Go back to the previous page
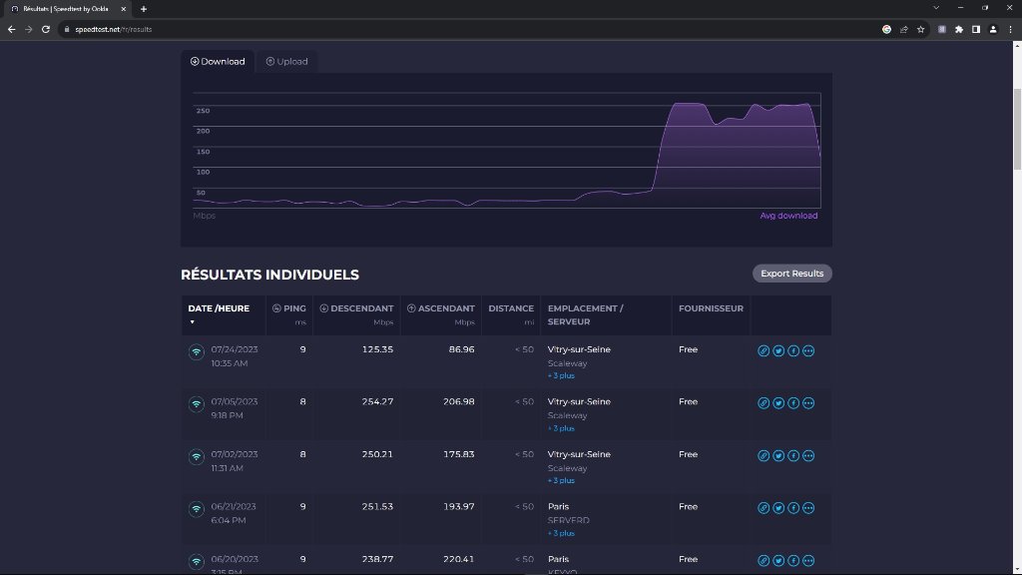 (12, 29)
